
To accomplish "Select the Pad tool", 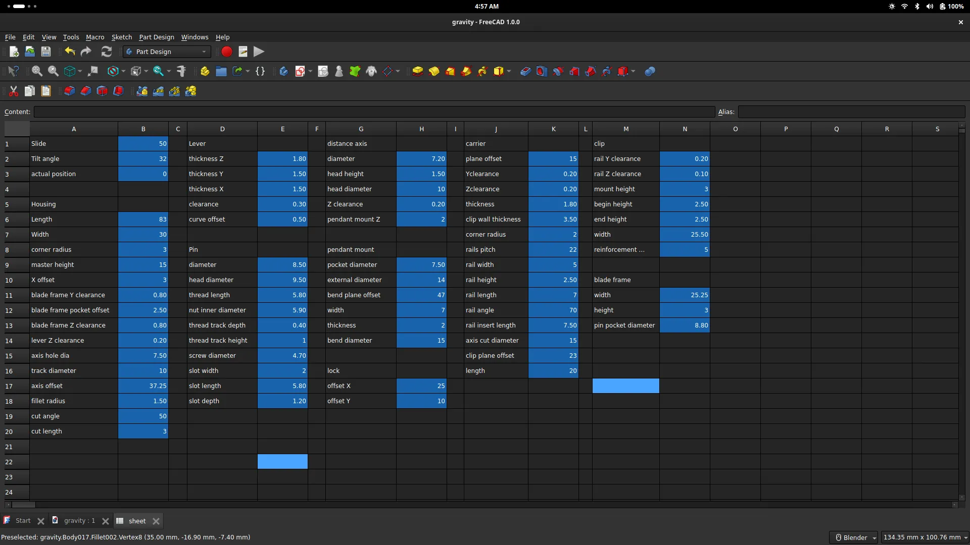I will pos(418,71).
